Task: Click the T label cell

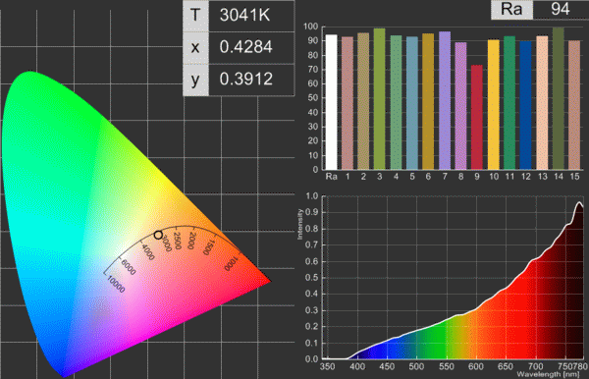Action: coord(195,16)
